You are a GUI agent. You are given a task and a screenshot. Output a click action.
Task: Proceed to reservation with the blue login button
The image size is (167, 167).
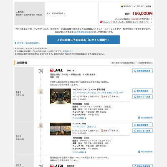(83, 40)
